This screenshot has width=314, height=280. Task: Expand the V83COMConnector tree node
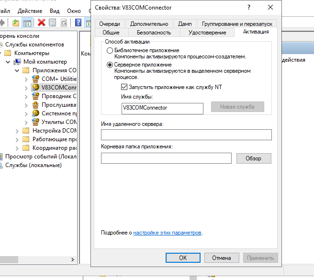tap(26, 88)
